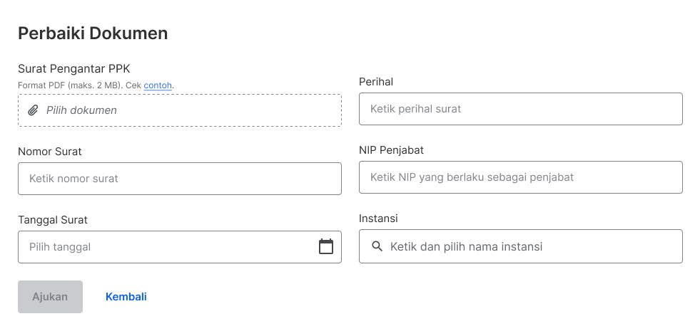Image resolution: width=700 pixels, height=336 pixels.
Task: Click the paperclip attachment icon
Action: [x=33, y=110]
